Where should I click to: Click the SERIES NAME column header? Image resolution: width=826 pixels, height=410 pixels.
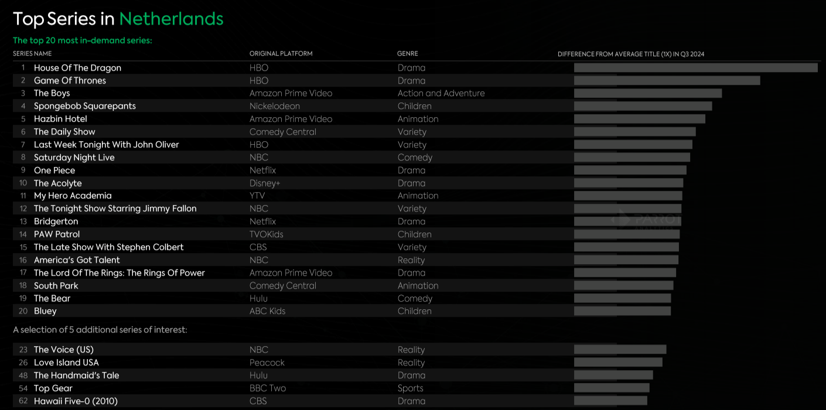[x=32, y=54]
